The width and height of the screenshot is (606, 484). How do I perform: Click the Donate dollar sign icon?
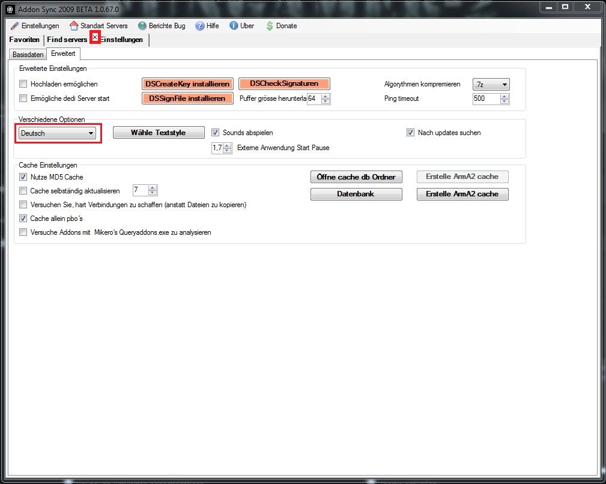pos(270,26)
